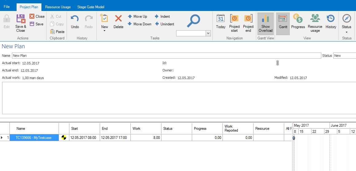Open the Stage Gate Model tab
The height and width of the screenshot is (171, 356).
pos(91,7)
